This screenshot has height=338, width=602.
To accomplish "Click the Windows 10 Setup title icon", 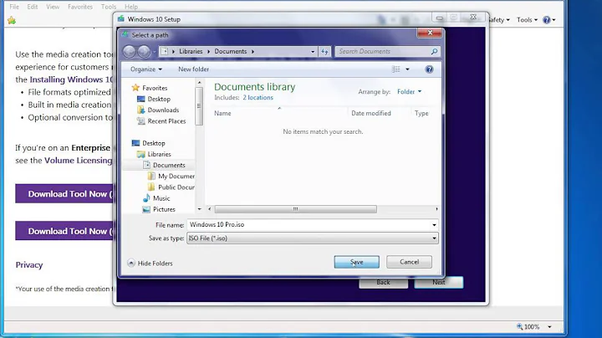I will (x=121, y=18).
